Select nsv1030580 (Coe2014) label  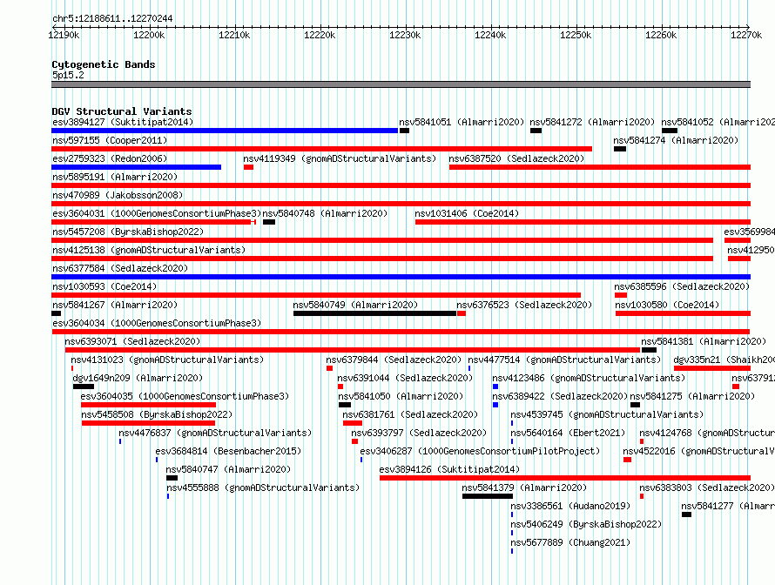click(x=667, y=305)
